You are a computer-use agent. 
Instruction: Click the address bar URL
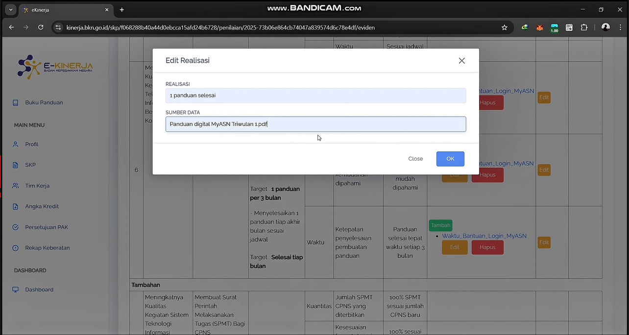[x=220, y=27]
